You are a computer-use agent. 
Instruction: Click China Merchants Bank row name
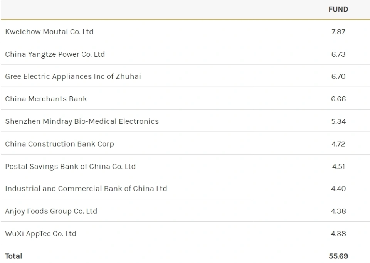point(46,99)
